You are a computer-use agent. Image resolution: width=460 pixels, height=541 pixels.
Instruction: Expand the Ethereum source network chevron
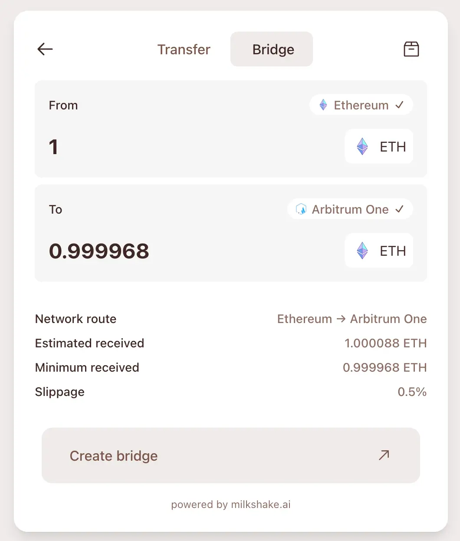click(400, 105)
